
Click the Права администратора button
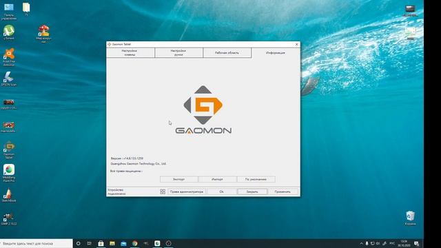click(x=187, y=192)
